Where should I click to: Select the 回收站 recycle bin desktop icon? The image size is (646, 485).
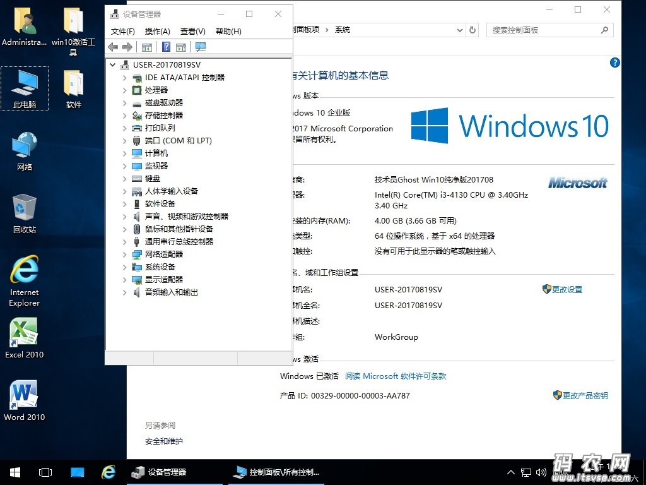[25, 213]
